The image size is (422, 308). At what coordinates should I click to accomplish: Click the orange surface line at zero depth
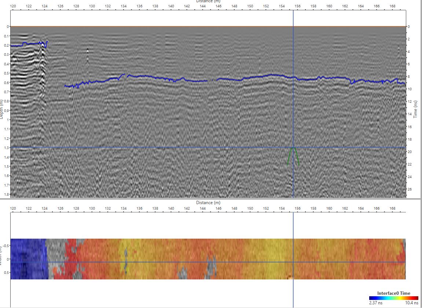pos(208,26)
